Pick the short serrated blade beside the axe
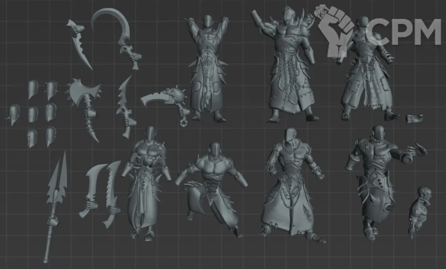Screen dimensions: 446x269 [125, 107]
